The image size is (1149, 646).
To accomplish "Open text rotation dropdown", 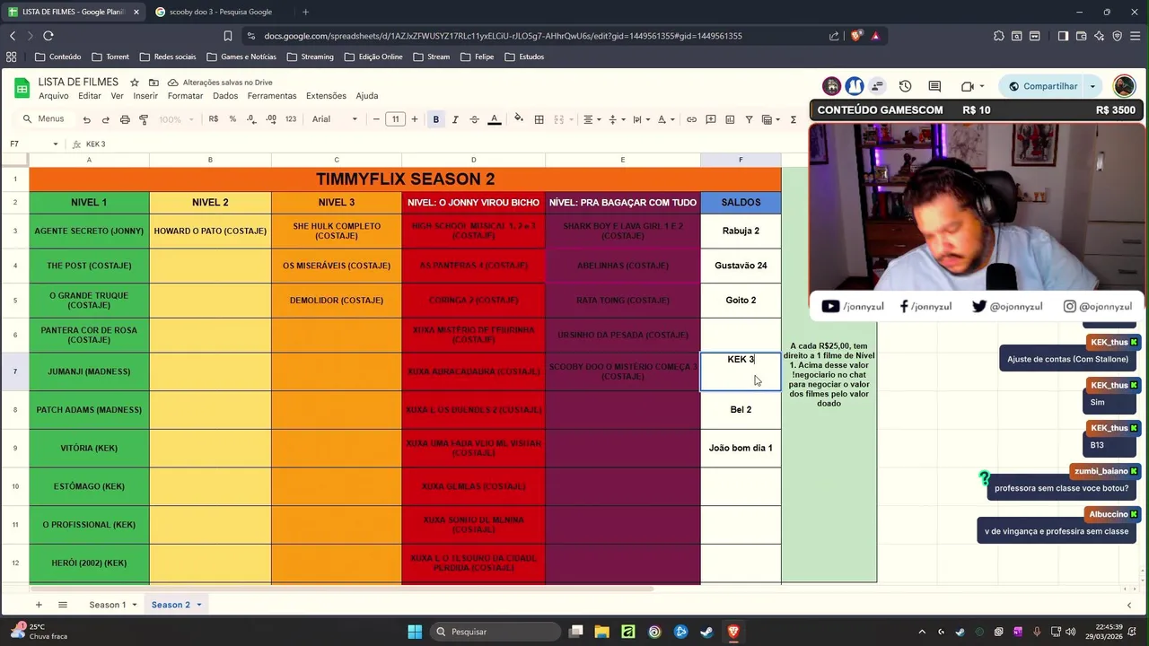I will click(665, 119).
